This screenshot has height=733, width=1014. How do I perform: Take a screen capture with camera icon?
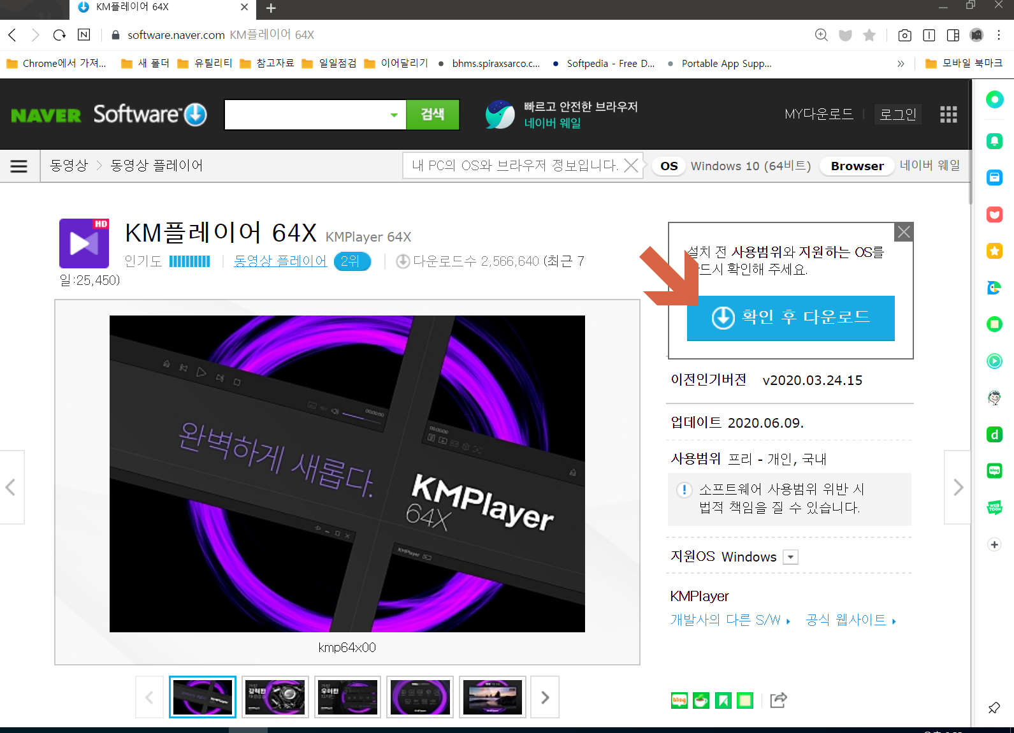pyautogui.click(x=904, y=35)
